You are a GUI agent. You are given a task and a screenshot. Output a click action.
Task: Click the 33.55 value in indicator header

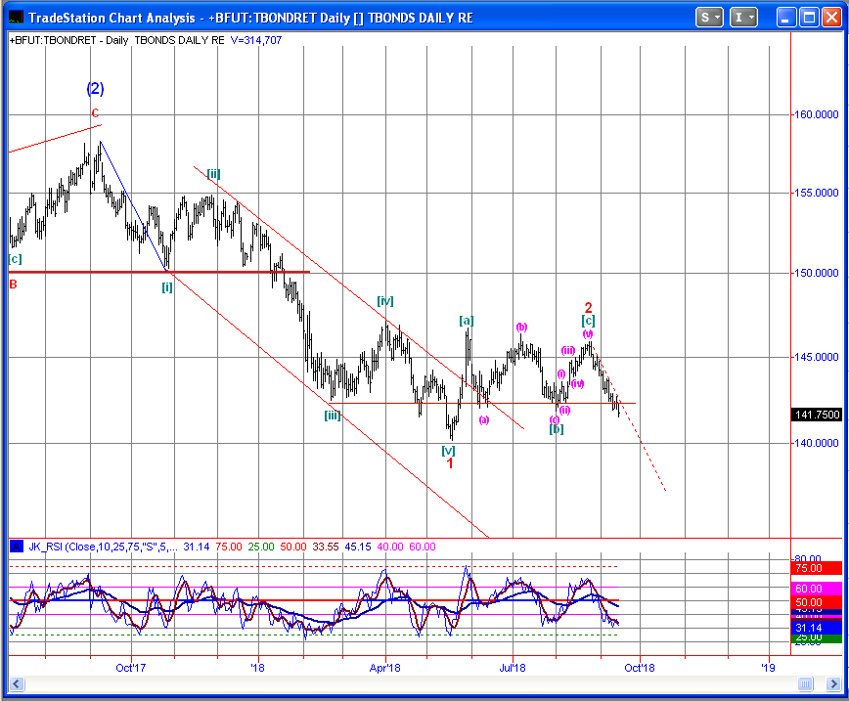[326, 547]
